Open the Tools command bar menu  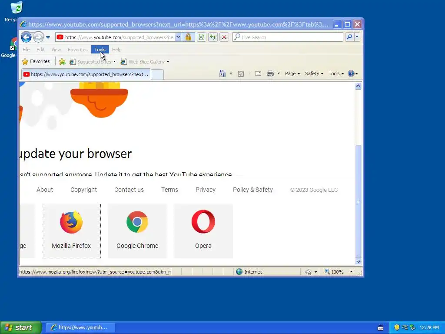click(x=336, y=73)
